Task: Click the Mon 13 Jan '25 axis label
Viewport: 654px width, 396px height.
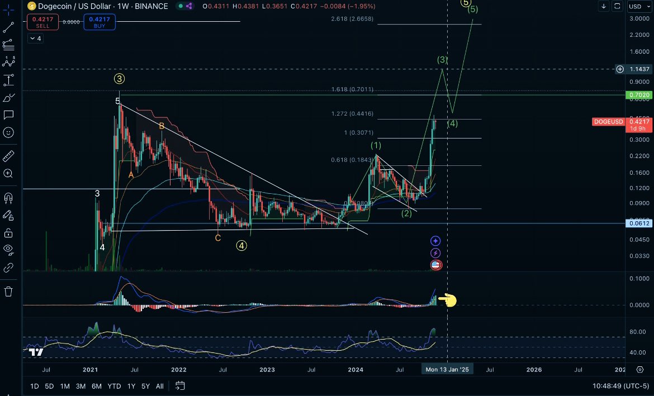Action: pyautogui.click(x=447, y=369)
